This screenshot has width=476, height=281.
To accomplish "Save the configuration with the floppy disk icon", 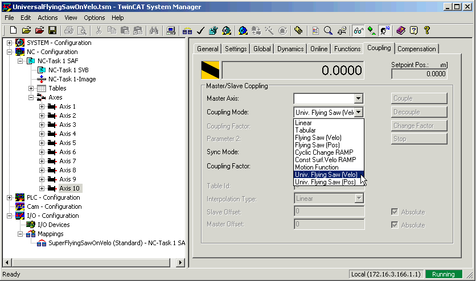I will [x=52, y=30].
